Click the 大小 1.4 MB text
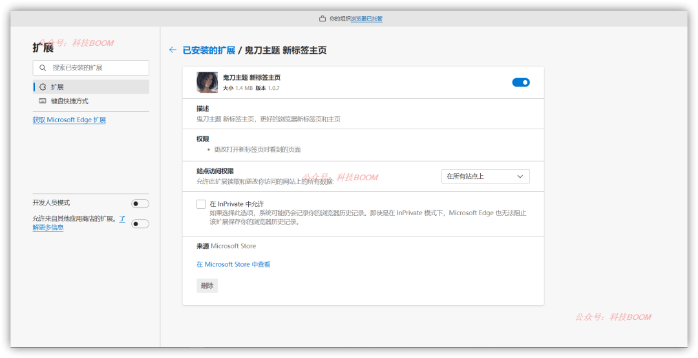Screen dimensions: 698x358 click(238, 88)
